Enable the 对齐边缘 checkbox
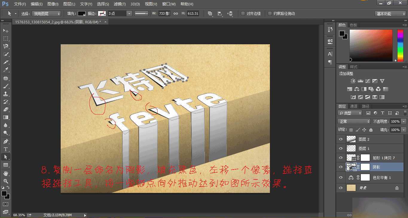Viewport: 408px width, 218px height. click(x=243, y=13)
